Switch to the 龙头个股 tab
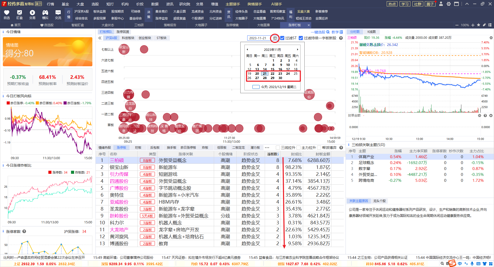The width and height of the screenshot is (494, 267). coord(380,201)
